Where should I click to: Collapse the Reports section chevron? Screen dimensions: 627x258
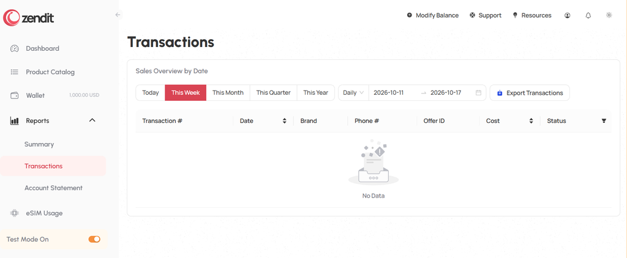tap(92, 120)
